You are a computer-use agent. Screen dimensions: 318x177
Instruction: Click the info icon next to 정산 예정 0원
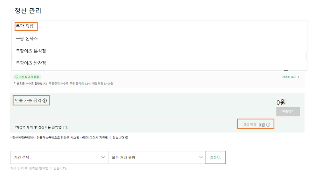(268, 125)
